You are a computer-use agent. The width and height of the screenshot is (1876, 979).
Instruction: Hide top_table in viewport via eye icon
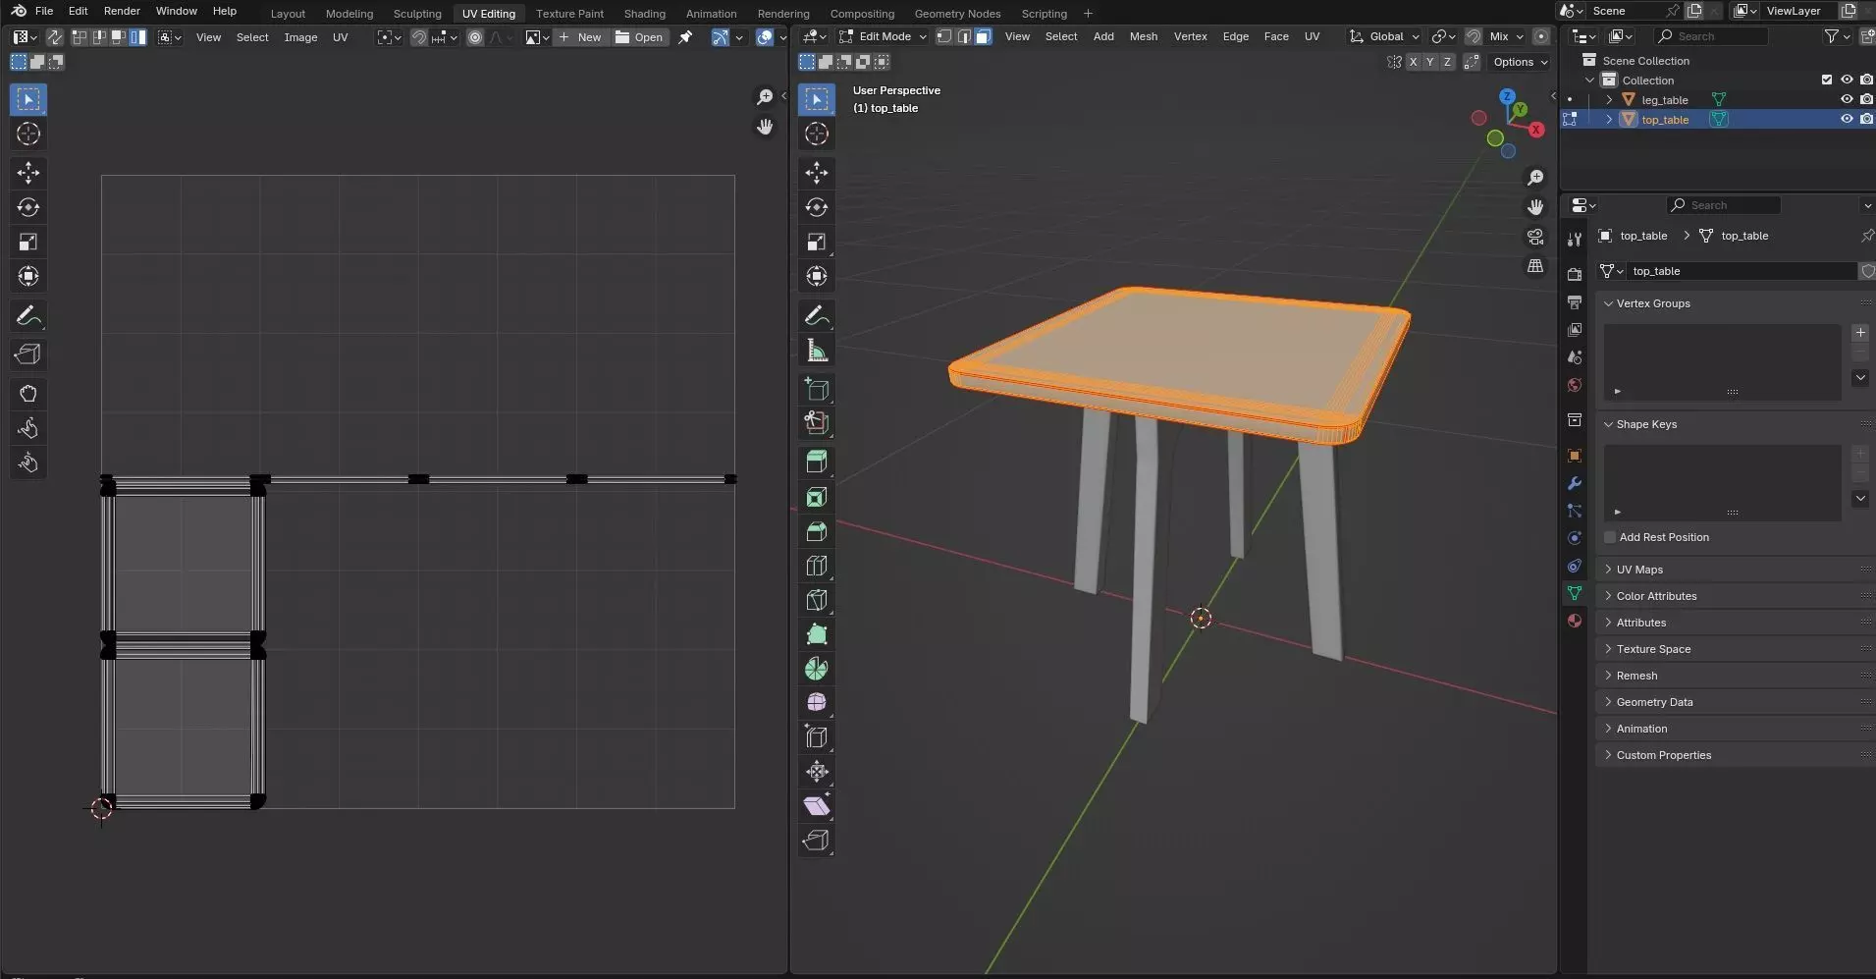click(x=1847, y=119)
